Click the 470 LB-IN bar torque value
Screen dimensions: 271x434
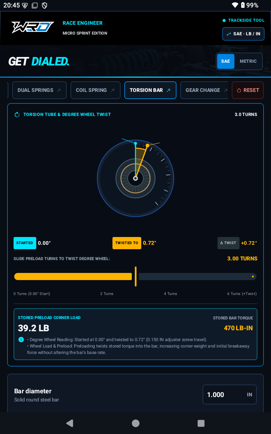point(238,328)
